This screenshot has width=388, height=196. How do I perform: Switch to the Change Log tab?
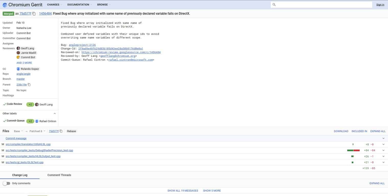20,175
